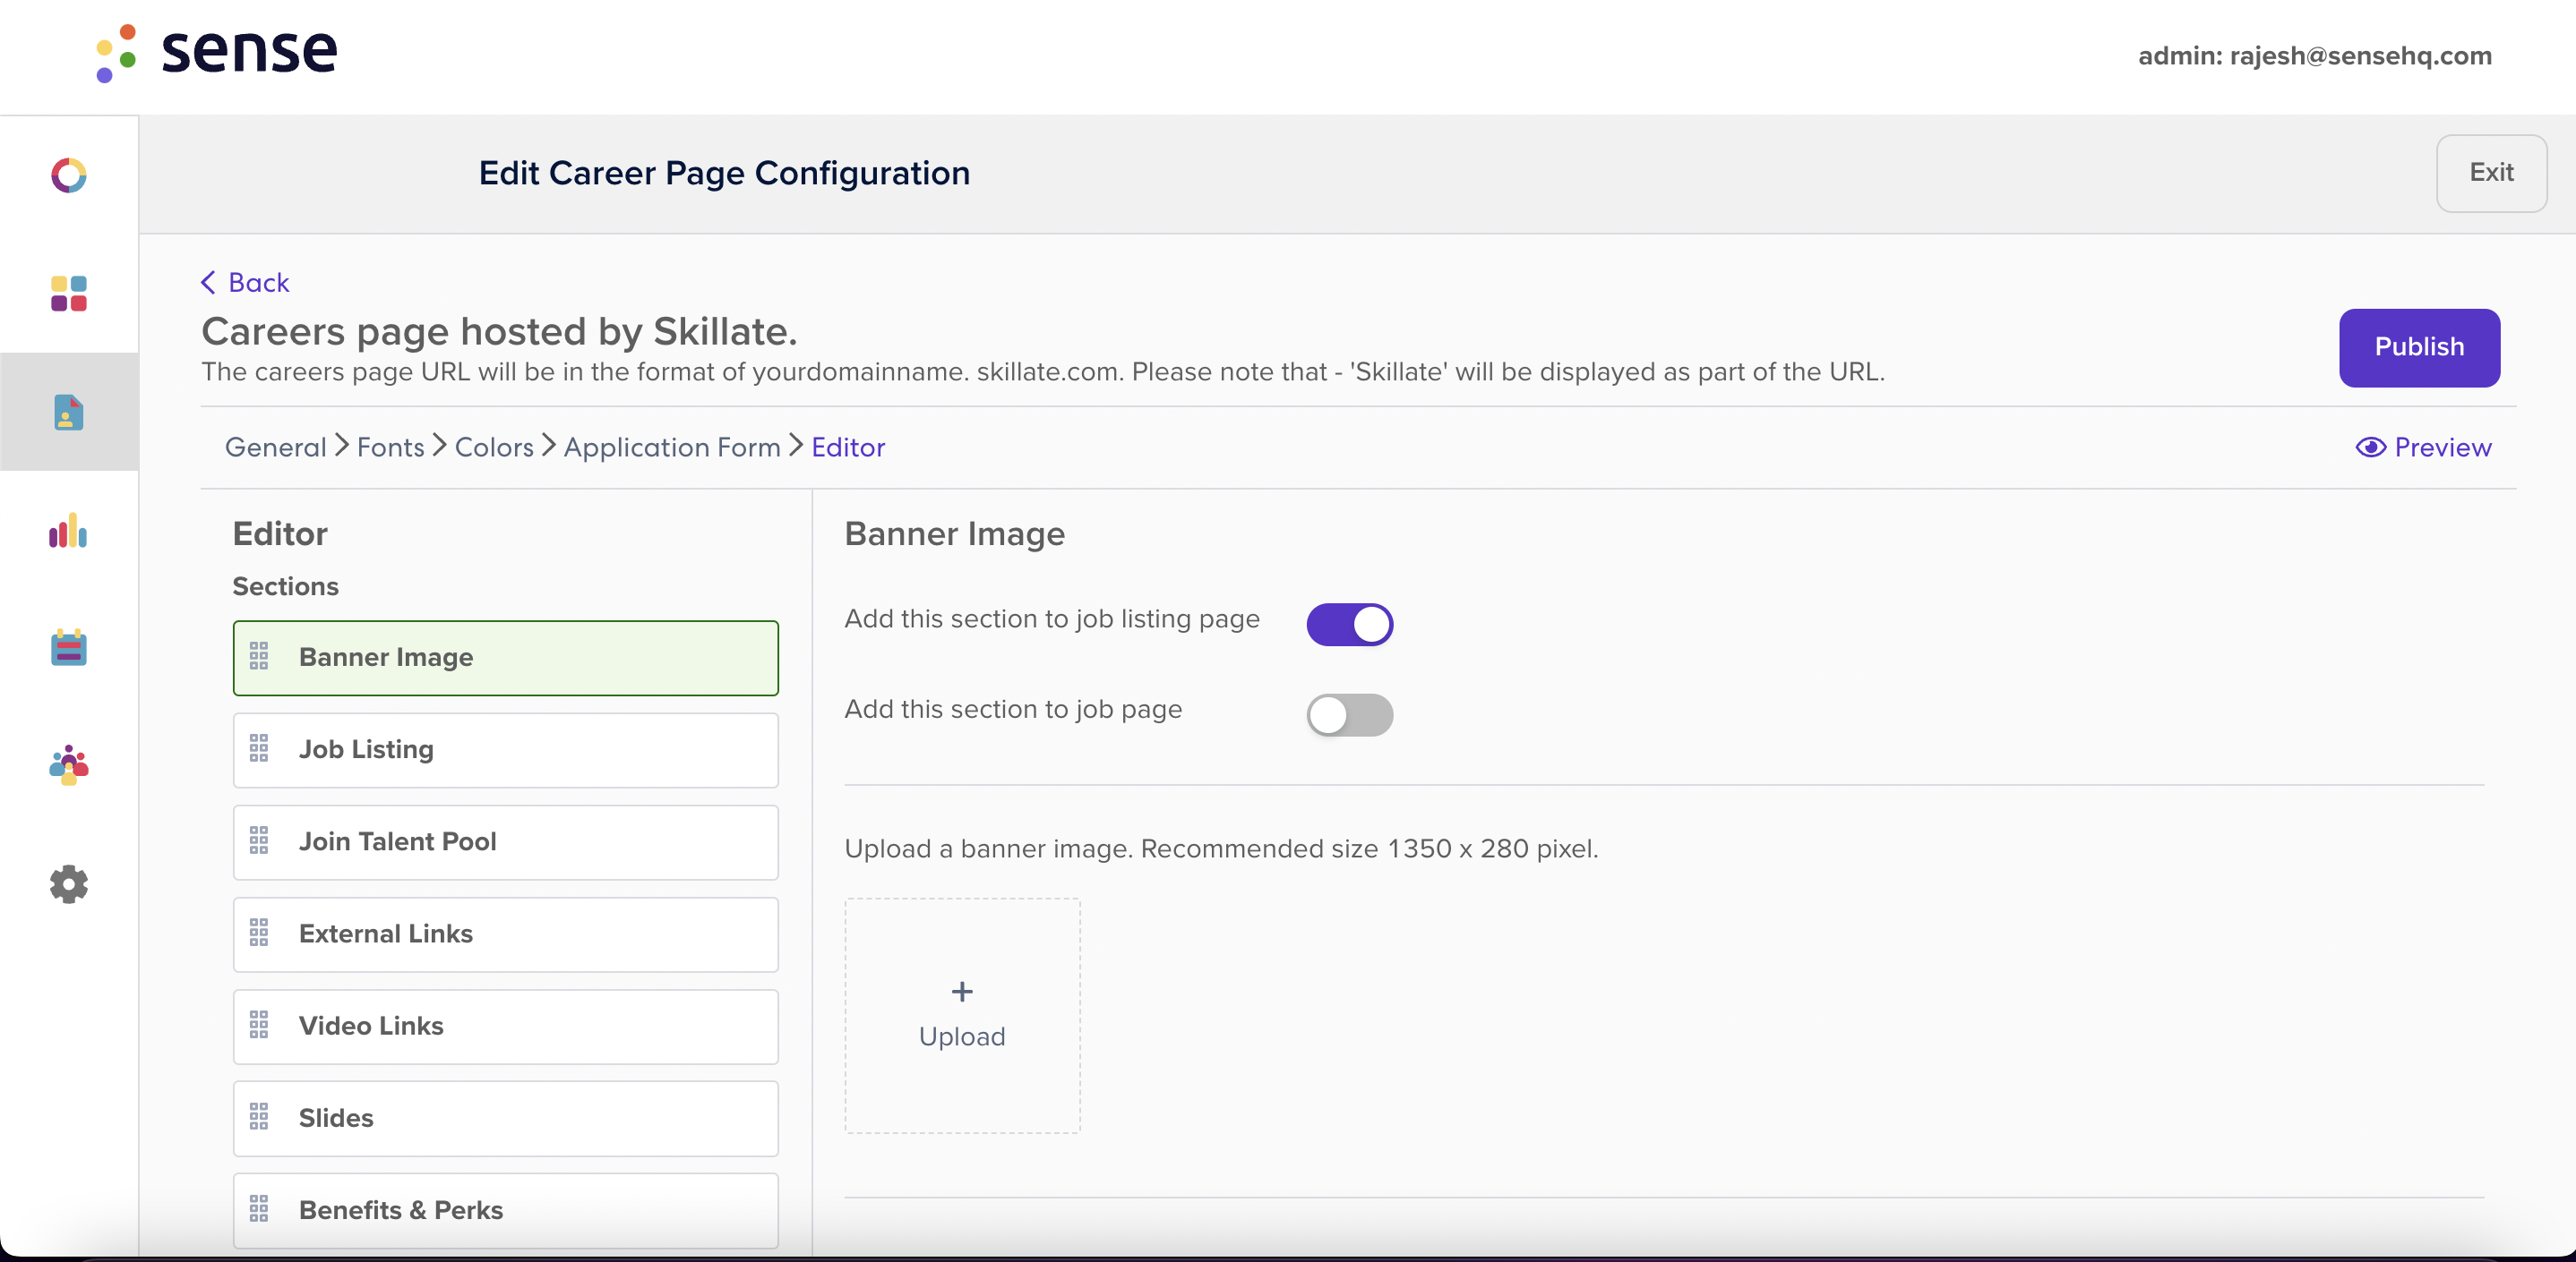The image size is (2576, 1262).
Task: Go to the General step
Action: tap(276, 447)
